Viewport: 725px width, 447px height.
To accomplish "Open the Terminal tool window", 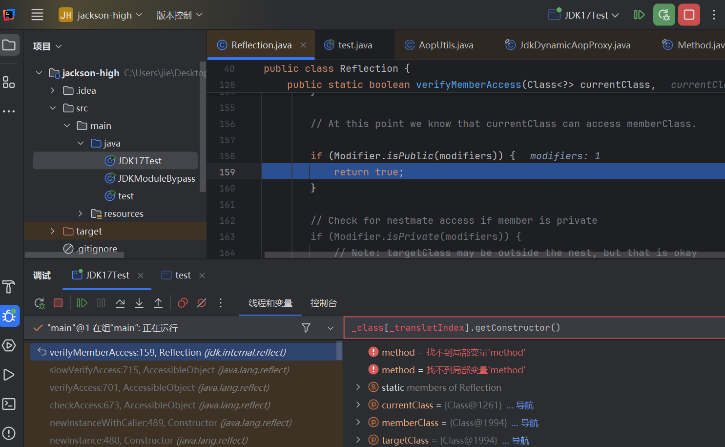I will pyautogui.click(x=9, y=404).
